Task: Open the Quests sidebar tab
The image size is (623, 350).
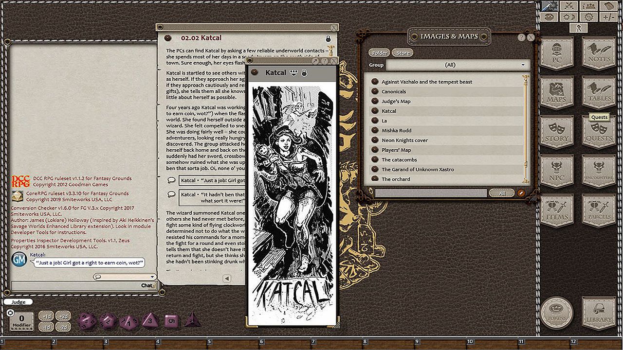Action: (599, 132)
